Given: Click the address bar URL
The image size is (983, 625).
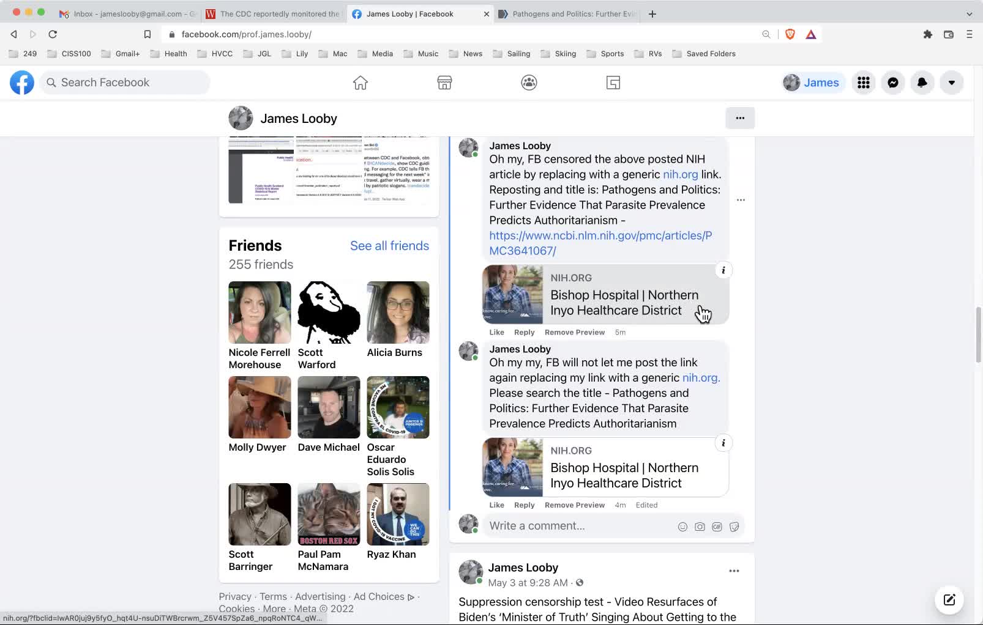Looking at the screenshot, I should (247, 34).
